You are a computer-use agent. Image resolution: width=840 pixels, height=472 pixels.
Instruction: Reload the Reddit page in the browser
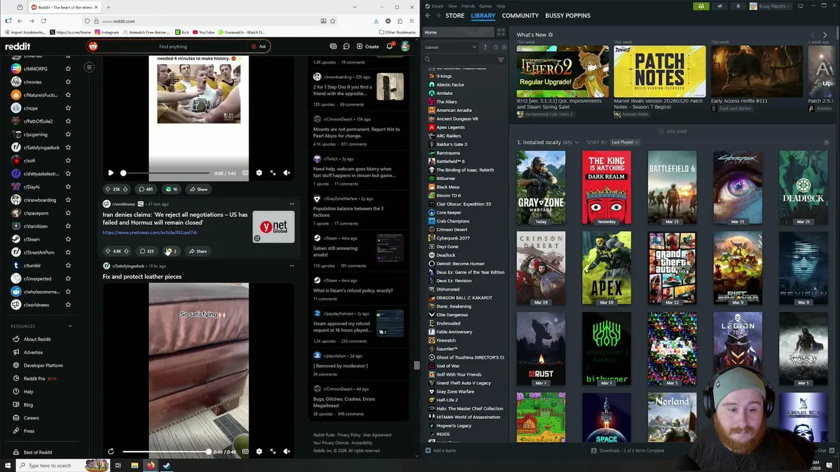click(43, 21)
